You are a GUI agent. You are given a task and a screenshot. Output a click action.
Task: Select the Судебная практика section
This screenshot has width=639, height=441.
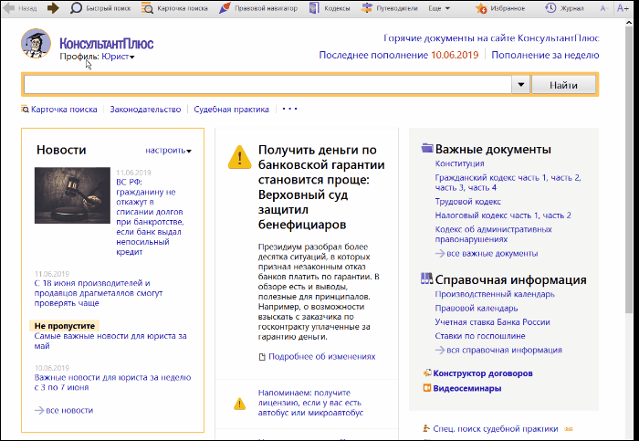pos(232,110)
